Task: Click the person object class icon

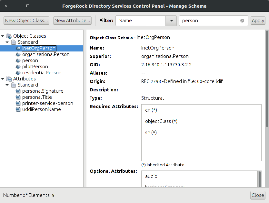Action: point(18,60)
